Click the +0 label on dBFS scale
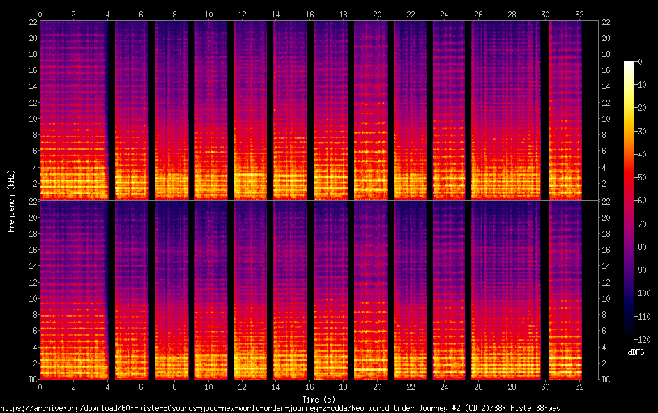Screen dimensions: 658x413 (x=638, y=61)
